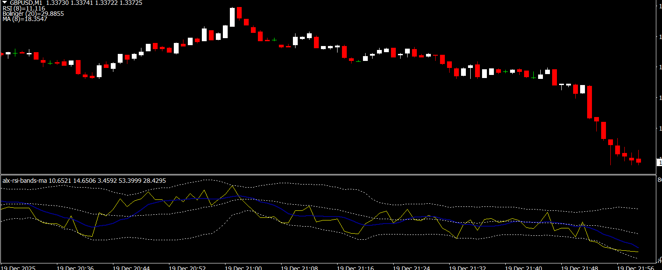Image resolution: width=662 pixels, height=270 pixels.
Task: Click the 19 Dec 20:36 time label
Action: coord(75,267)
